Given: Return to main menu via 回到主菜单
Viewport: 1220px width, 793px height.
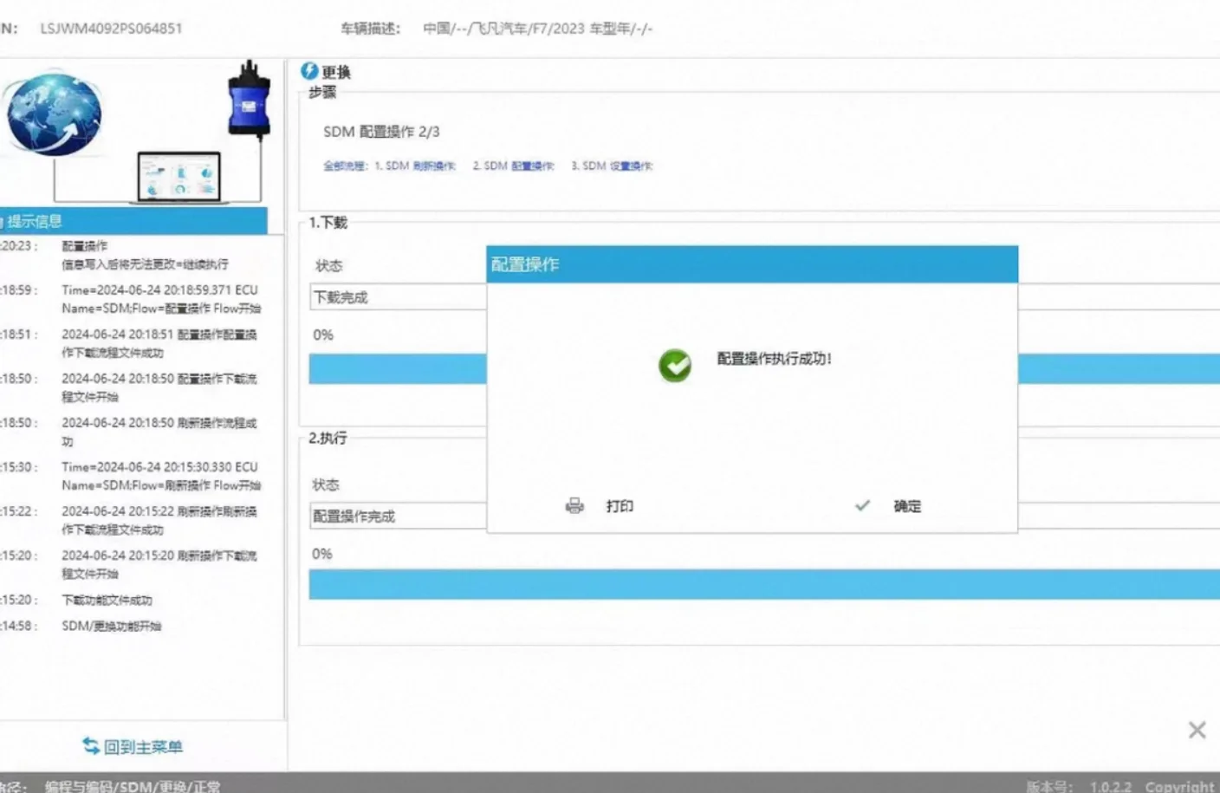Looking at the screenshot, I should (143, 746).
